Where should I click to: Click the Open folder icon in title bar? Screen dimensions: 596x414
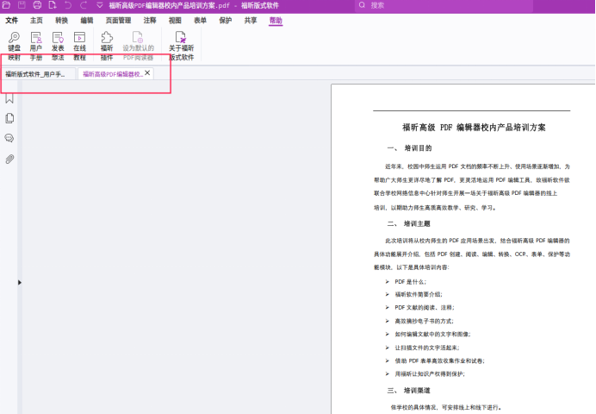point(7,5)
